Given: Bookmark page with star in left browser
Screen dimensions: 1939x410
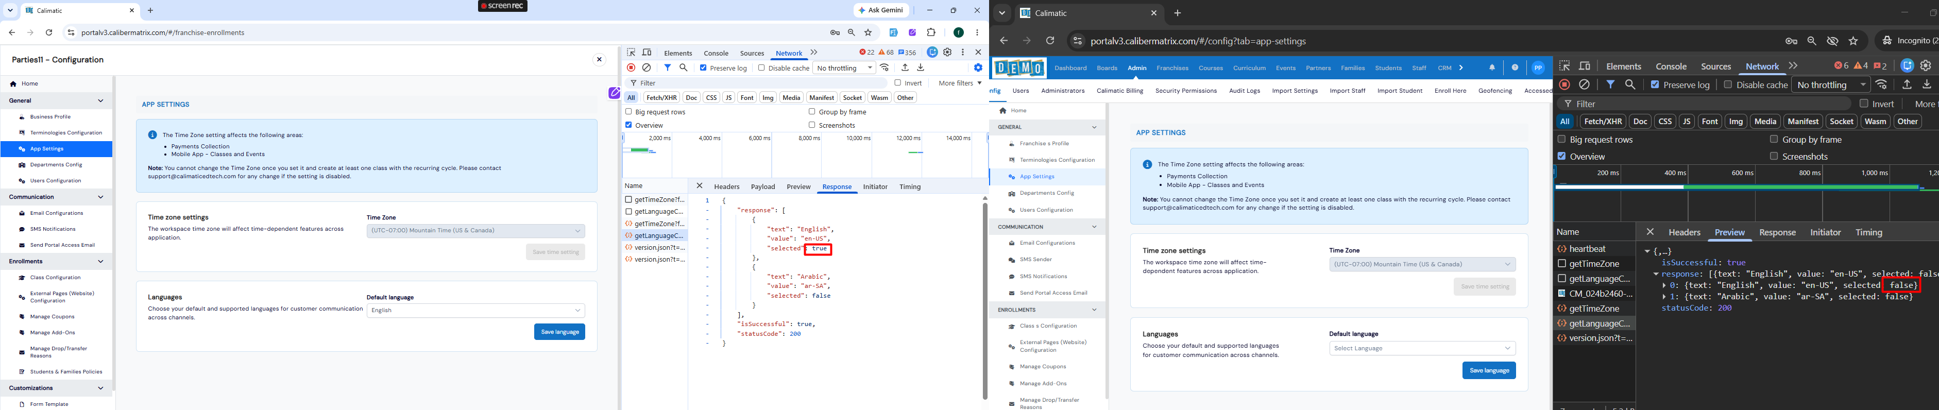Looking at the screenshot, I should [868, 32].
